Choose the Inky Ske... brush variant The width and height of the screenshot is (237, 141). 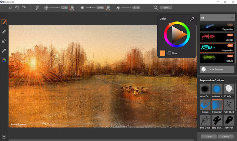click(217, 122)
